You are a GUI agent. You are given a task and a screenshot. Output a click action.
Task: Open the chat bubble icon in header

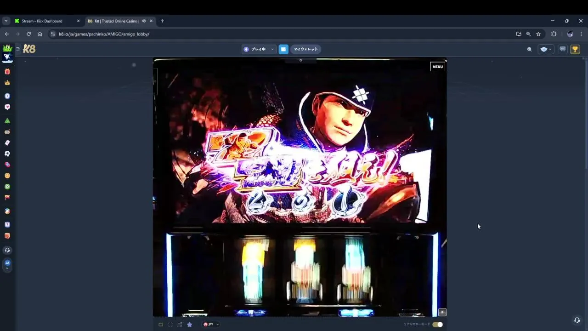pyautogui.click(x=563, y=49)
